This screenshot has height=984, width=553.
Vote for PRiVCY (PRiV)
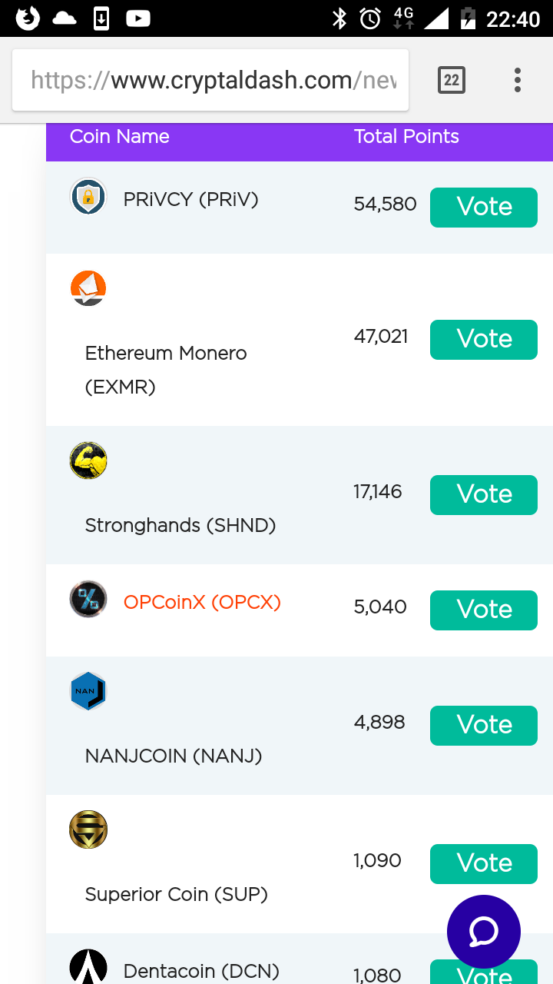pyautogui.click(x=484, y=207)
